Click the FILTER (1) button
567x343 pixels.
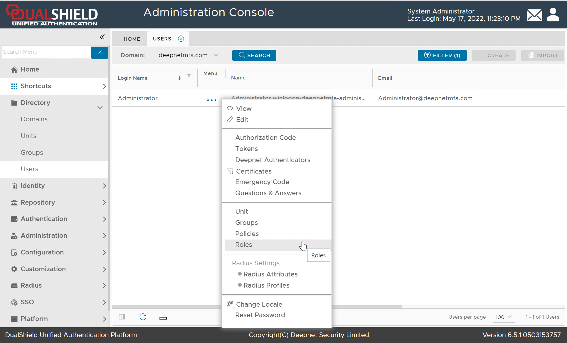point(442,55)
